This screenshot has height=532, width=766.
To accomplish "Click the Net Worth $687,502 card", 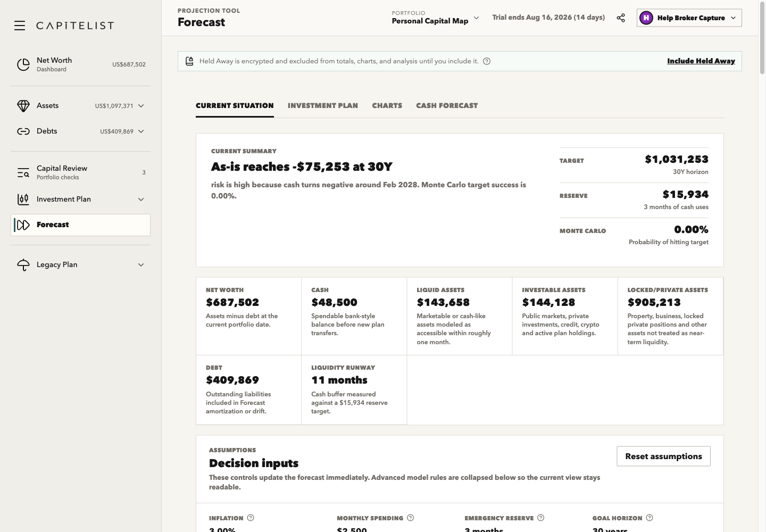I will [x=248, y=316].
